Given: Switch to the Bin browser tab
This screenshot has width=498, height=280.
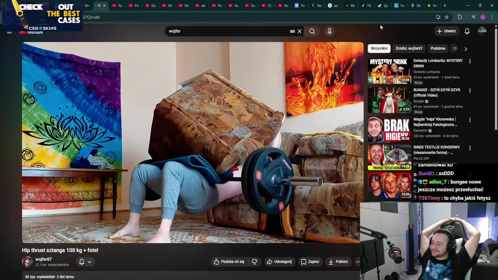Looking at the screenshot, I should click(88, 5).
